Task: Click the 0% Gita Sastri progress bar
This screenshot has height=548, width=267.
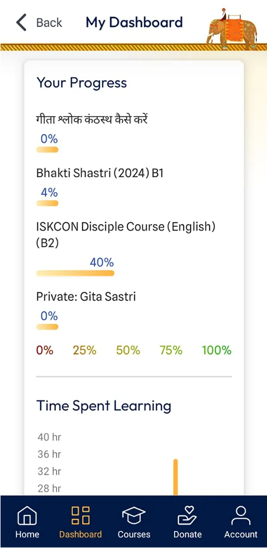Action: (x=48, y=327)
